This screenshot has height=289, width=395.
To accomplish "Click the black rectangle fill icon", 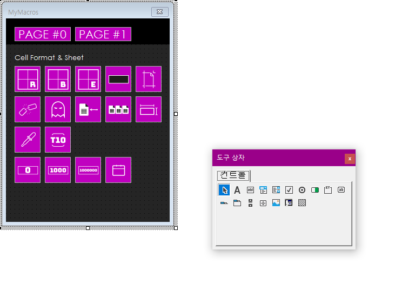I will [118, 79].
